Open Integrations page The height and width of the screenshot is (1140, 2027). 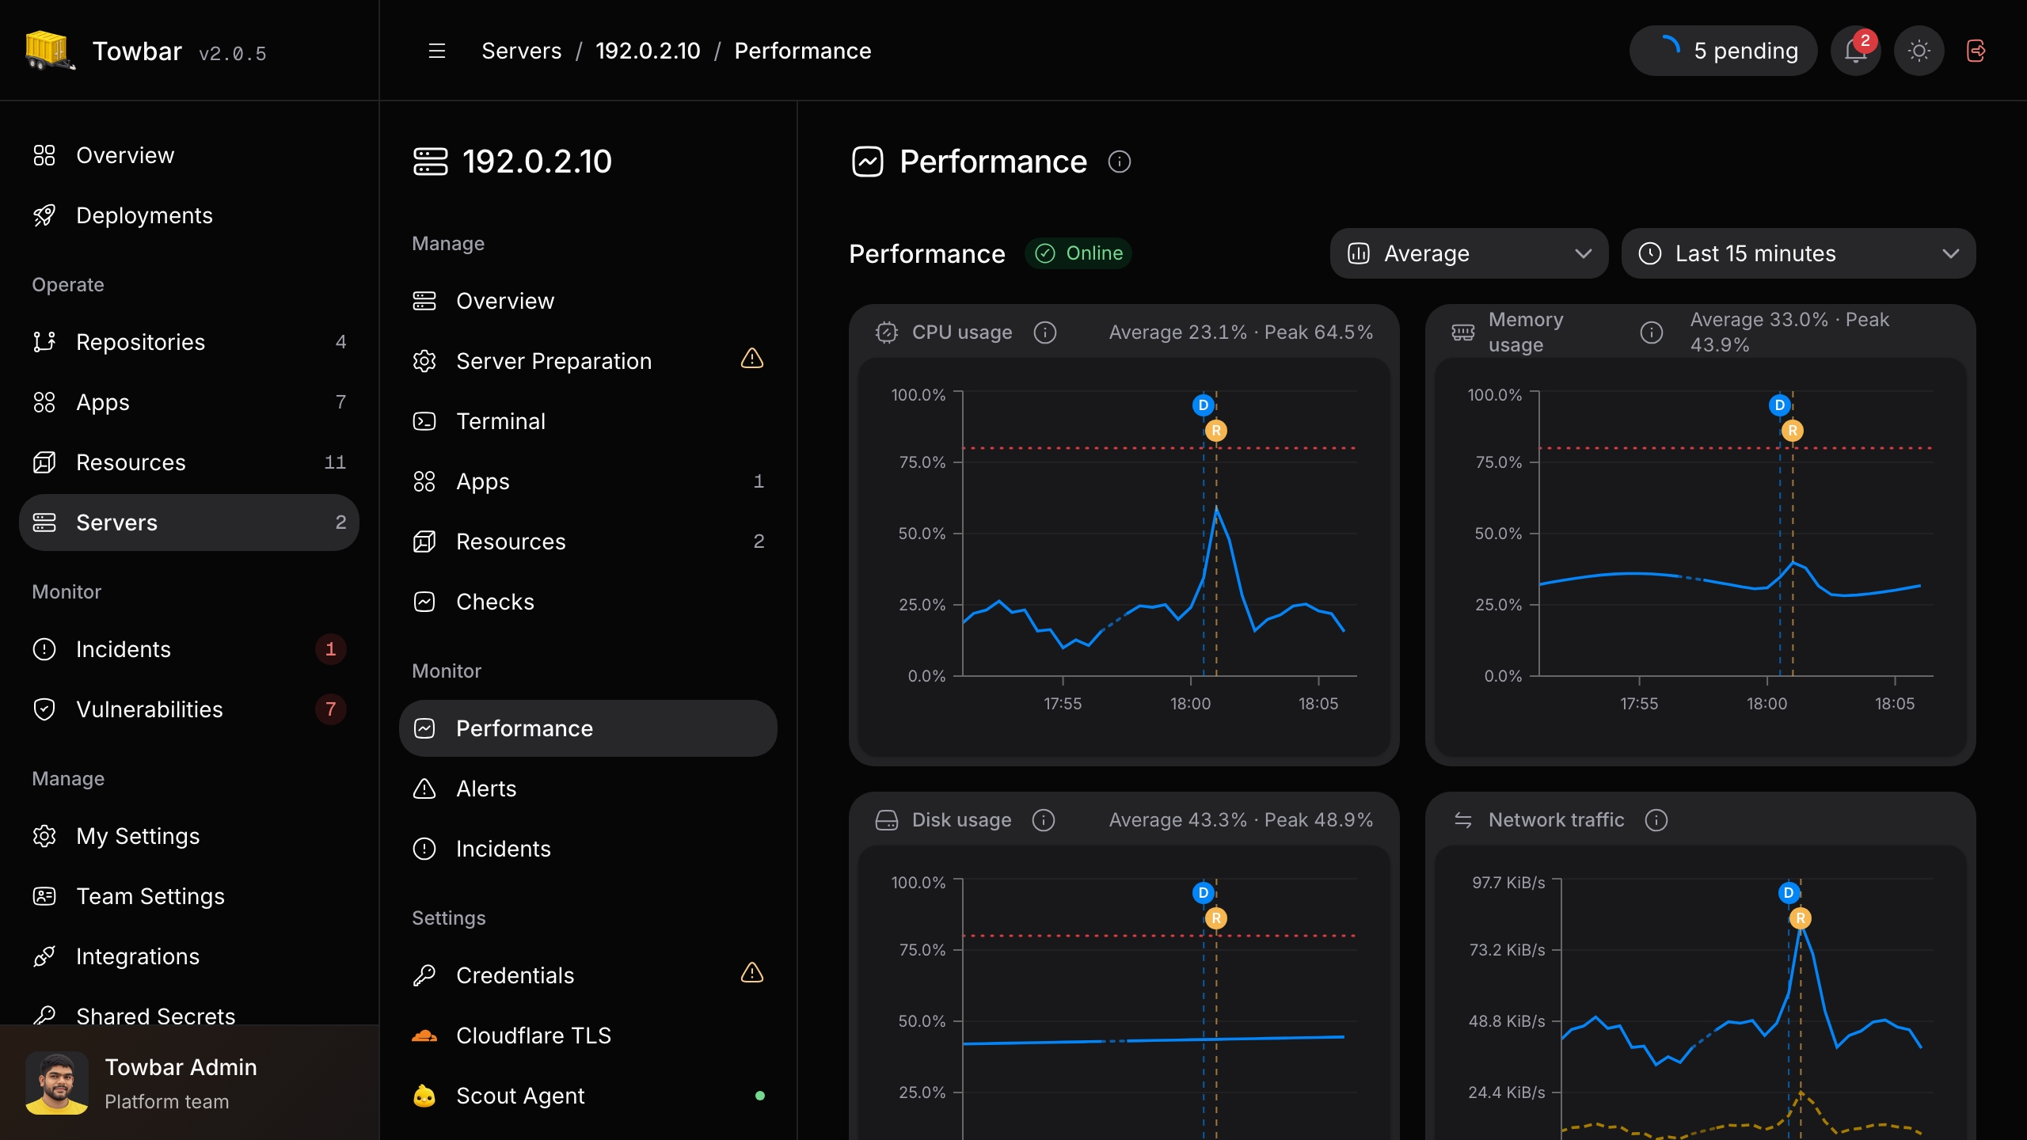[x=189, y=956]
